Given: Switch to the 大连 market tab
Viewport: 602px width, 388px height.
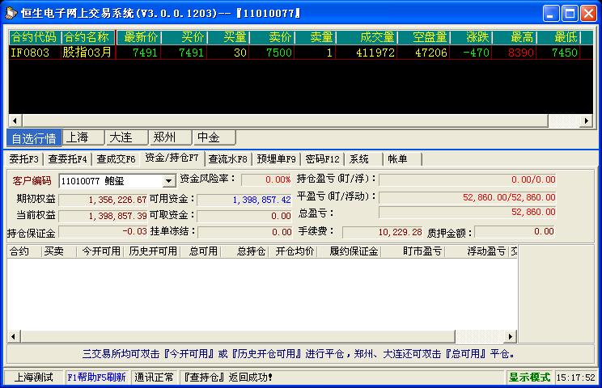Looking at the screenshot, I should pos(127,137).
